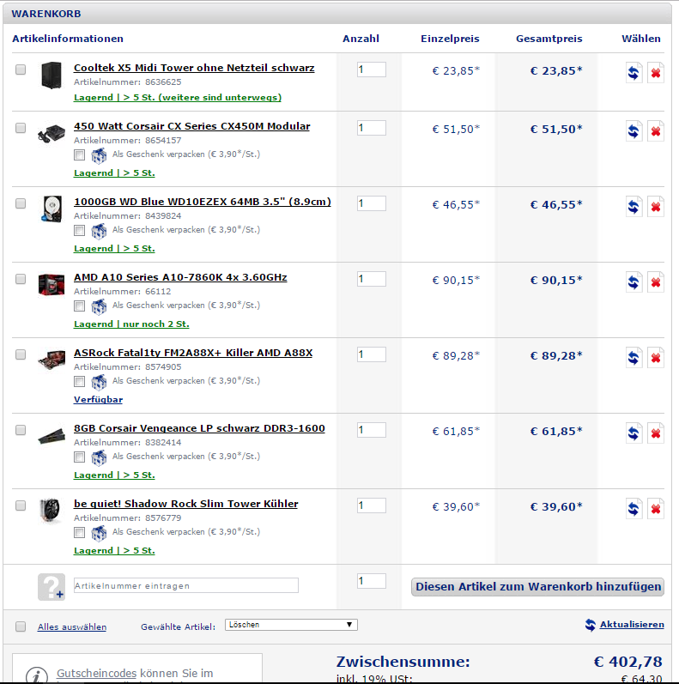Click gift box icon in be quiet! row
This screenshot has width=679, height=684.
pos(99,533)
